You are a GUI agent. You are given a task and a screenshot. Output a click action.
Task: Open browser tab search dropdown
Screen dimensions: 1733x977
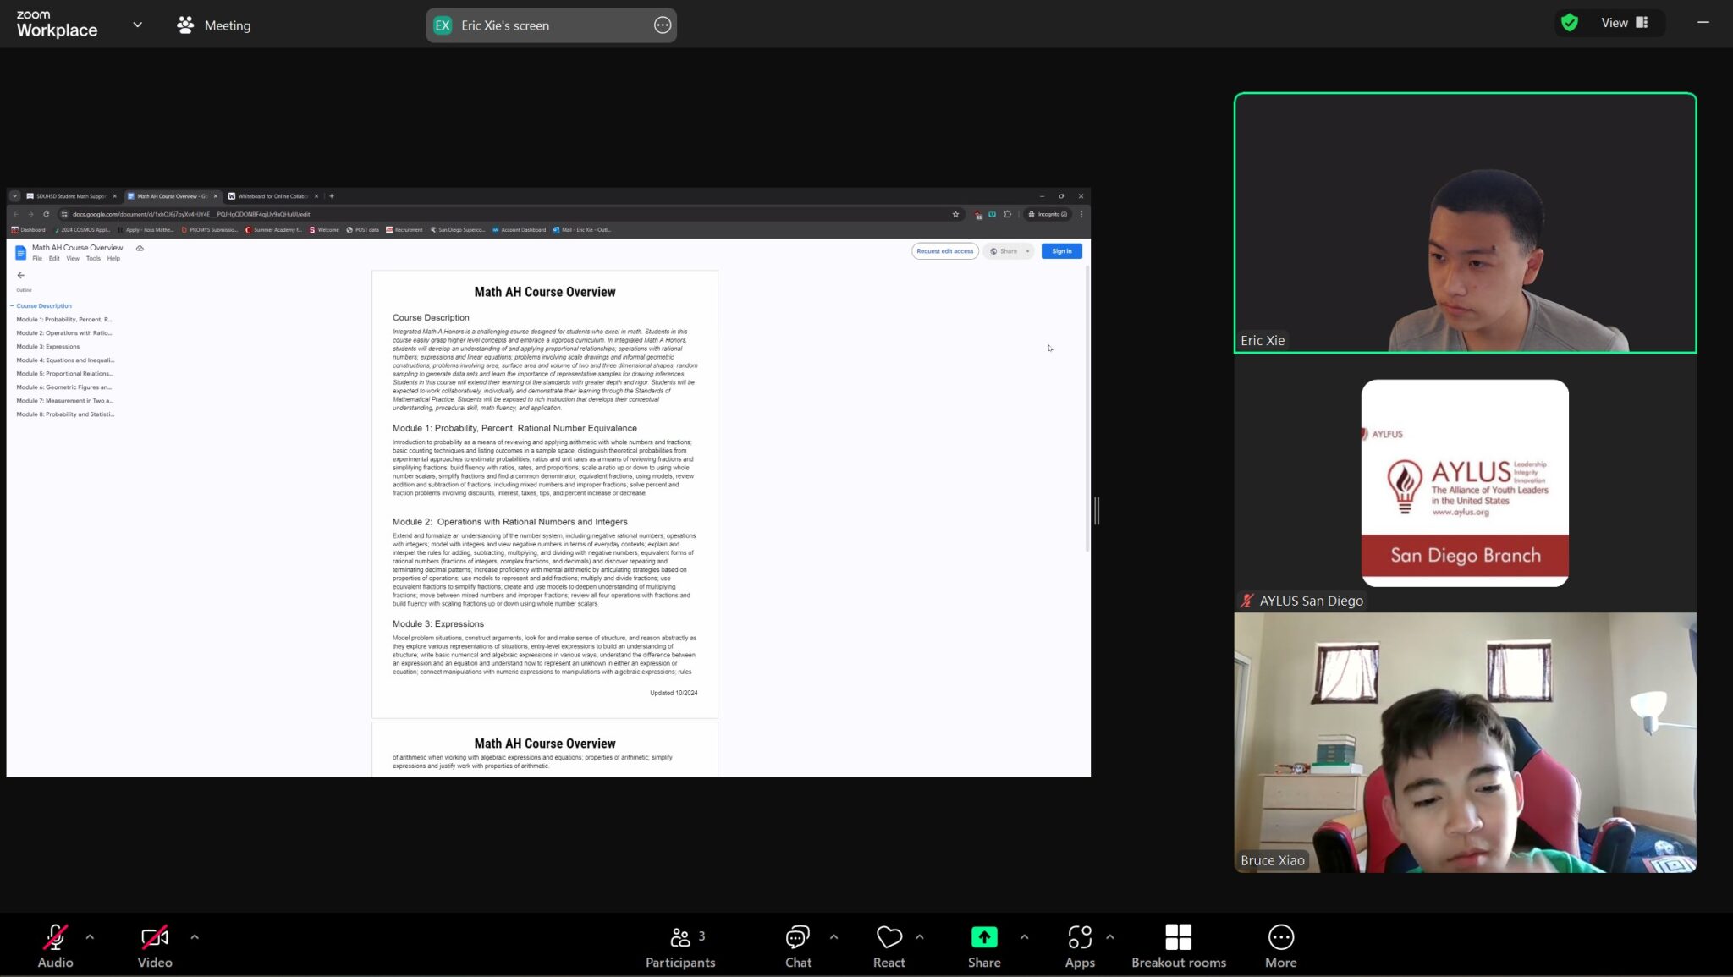[14, 196]
